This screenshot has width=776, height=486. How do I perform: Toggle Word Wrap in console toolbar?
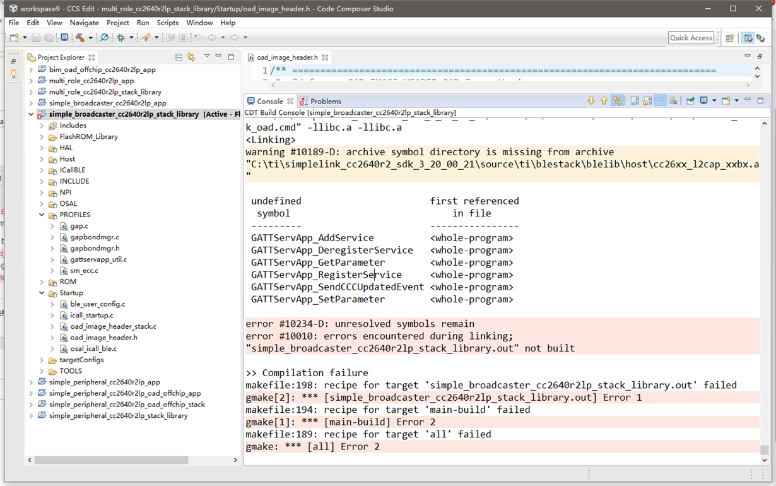tap(660, 101)
